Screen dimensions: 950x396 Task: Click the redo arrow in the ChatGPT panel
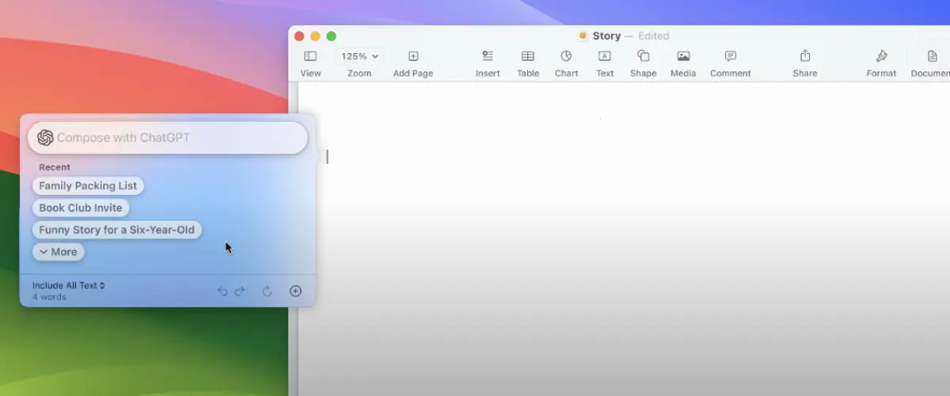(240, 291)
